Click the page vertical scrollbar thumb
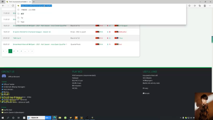The image size is (213, 120). click(x=212, y=39)
